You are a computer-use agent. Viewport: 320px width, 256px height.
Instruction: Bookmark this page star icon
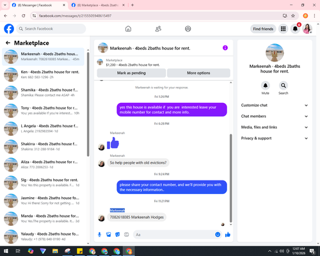click(293, 15)
